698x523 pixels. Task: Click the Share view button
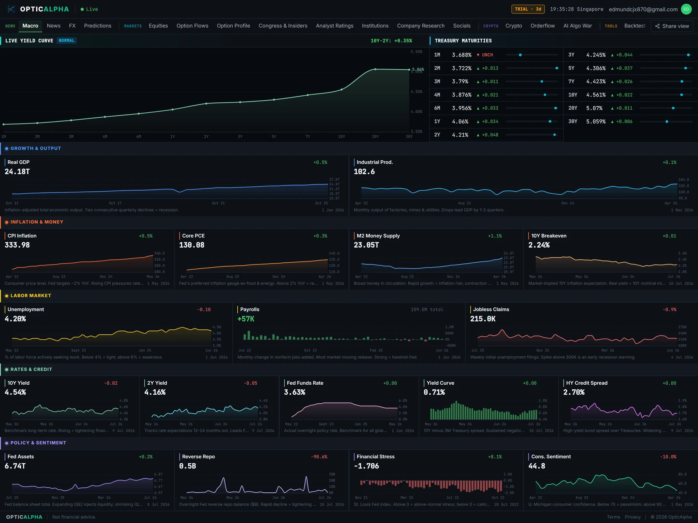tap(672, 26)
